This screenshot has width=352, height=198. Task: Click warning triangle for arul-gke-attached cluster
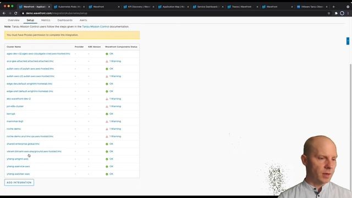107,61
